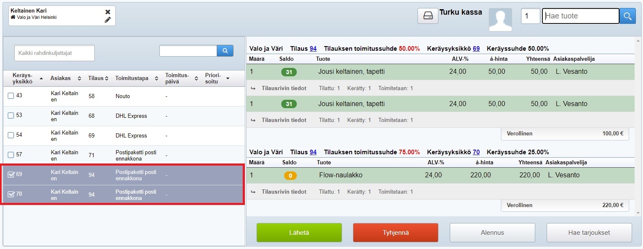Click green stock badge 31 in first row

289,72
